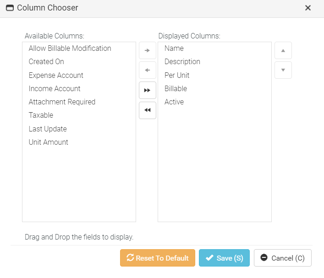Click the move all left double arrow
The image size is (324, 278).
pyautogui.click(x=147, y=110)
